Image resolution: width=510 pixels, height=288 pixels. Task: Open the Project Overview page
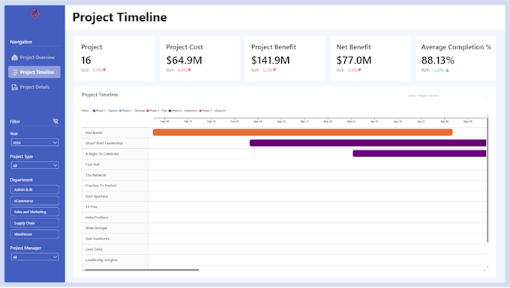pos(34,58)
